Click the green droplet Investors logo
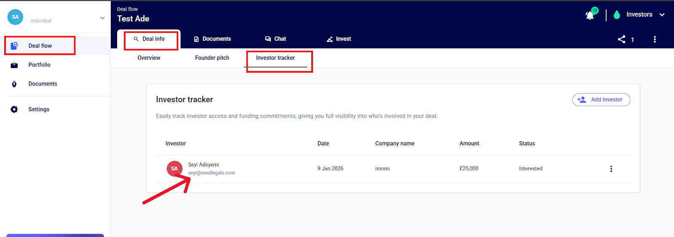Image resolution: width=674 pixels, height=237 pixels. point(617,15)
